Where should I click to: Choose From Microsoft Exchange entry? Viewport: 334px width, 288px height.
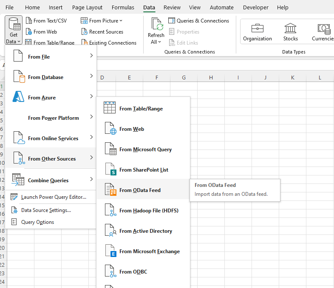143,251
